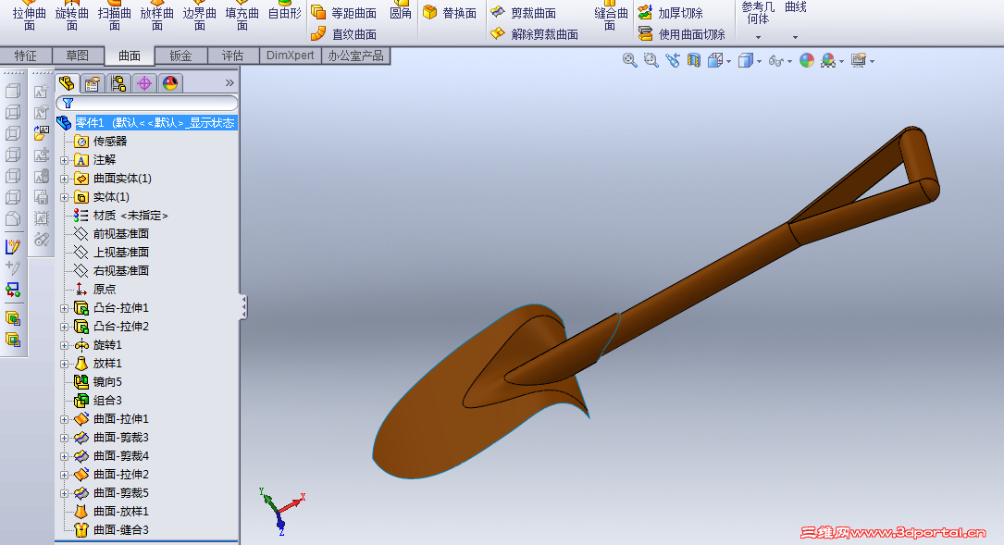Select the 自由形 freeform tool

[x=284, y=11]
